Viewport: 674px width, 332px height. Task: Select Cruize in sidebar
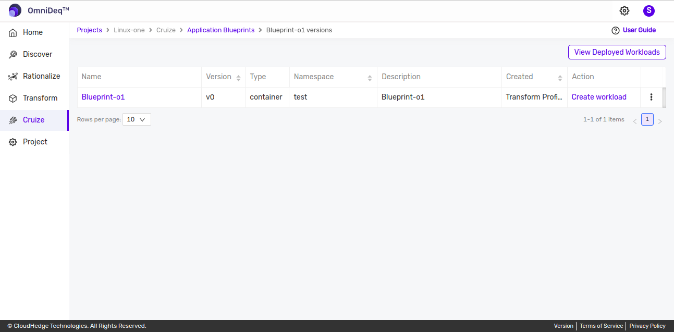click(x=34, y=120)
